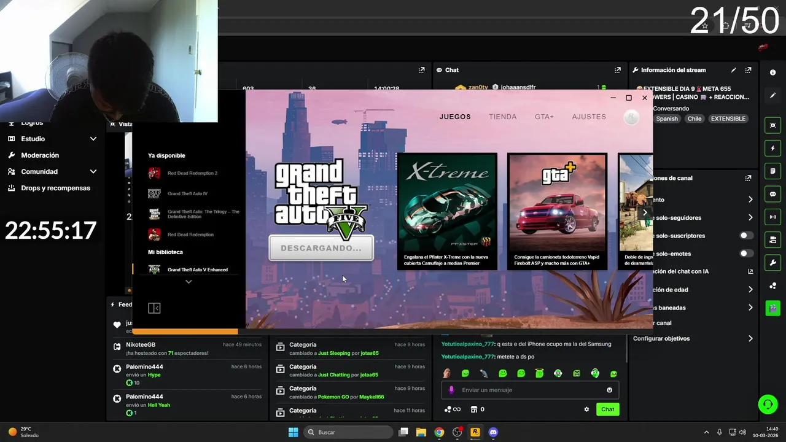
Task: Pop out the channel actions panel
Action: [x=748, y=178]
